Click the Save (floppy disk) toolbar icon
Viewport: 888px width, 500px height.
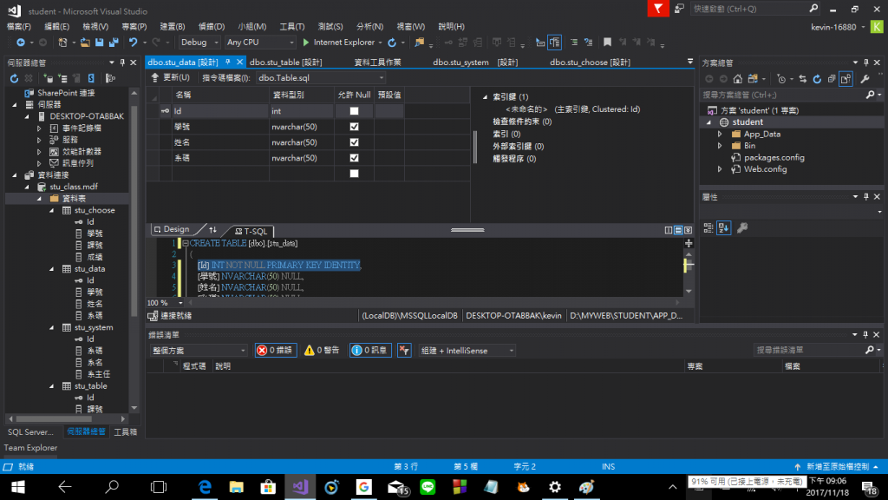pos(99,43)
